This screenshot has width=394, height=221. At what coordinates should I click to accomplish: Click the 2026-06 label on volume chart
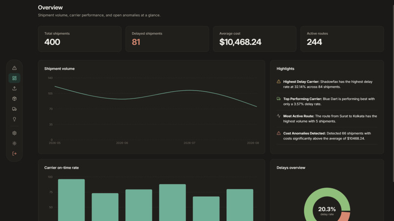coord(122,143)
